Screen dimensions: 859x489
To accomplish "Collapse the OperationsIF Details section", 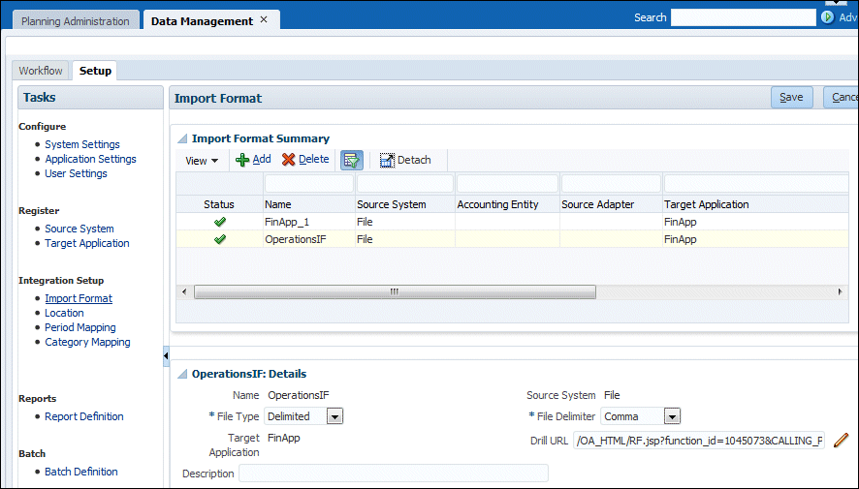I will [x=181, y=374].
